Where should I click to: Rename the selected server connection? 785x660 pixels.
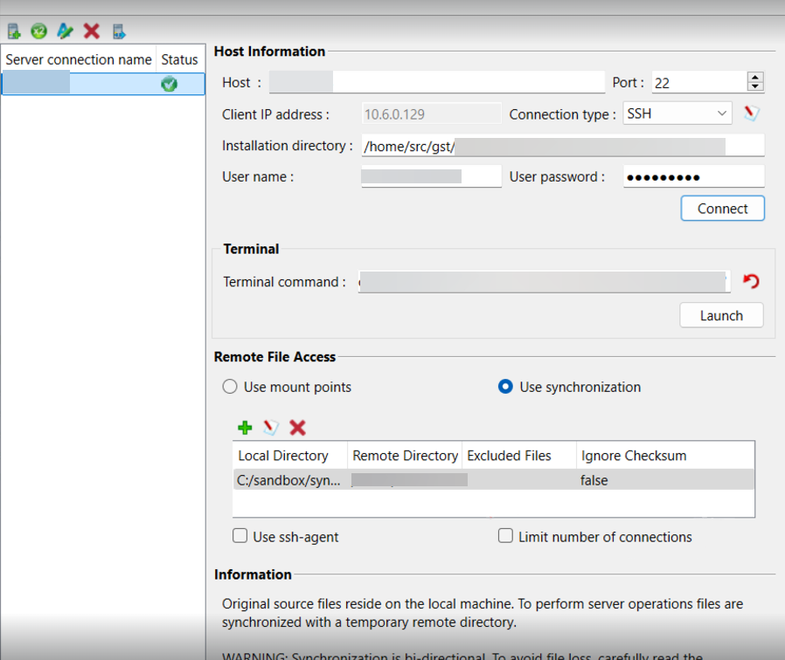coord(64,30)
